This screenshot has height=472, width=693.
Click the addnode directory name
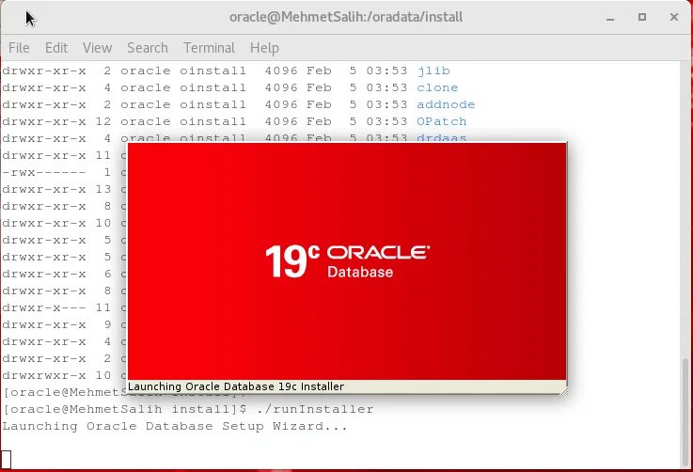[x=446, y=104]
